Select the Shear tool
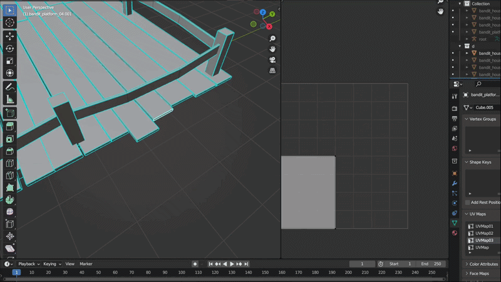The image size is (501, 282). click(10, 248)
